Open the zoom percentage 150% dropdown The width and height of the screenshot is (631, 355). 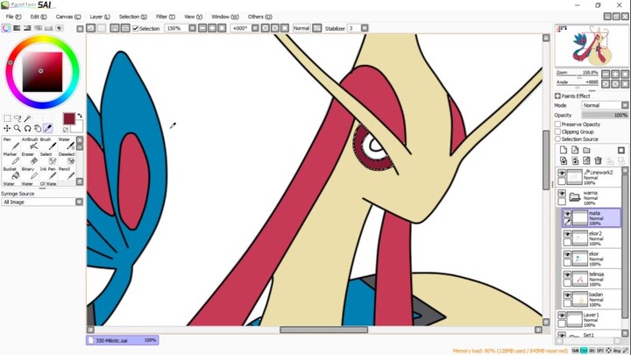(x=192, y=28)
